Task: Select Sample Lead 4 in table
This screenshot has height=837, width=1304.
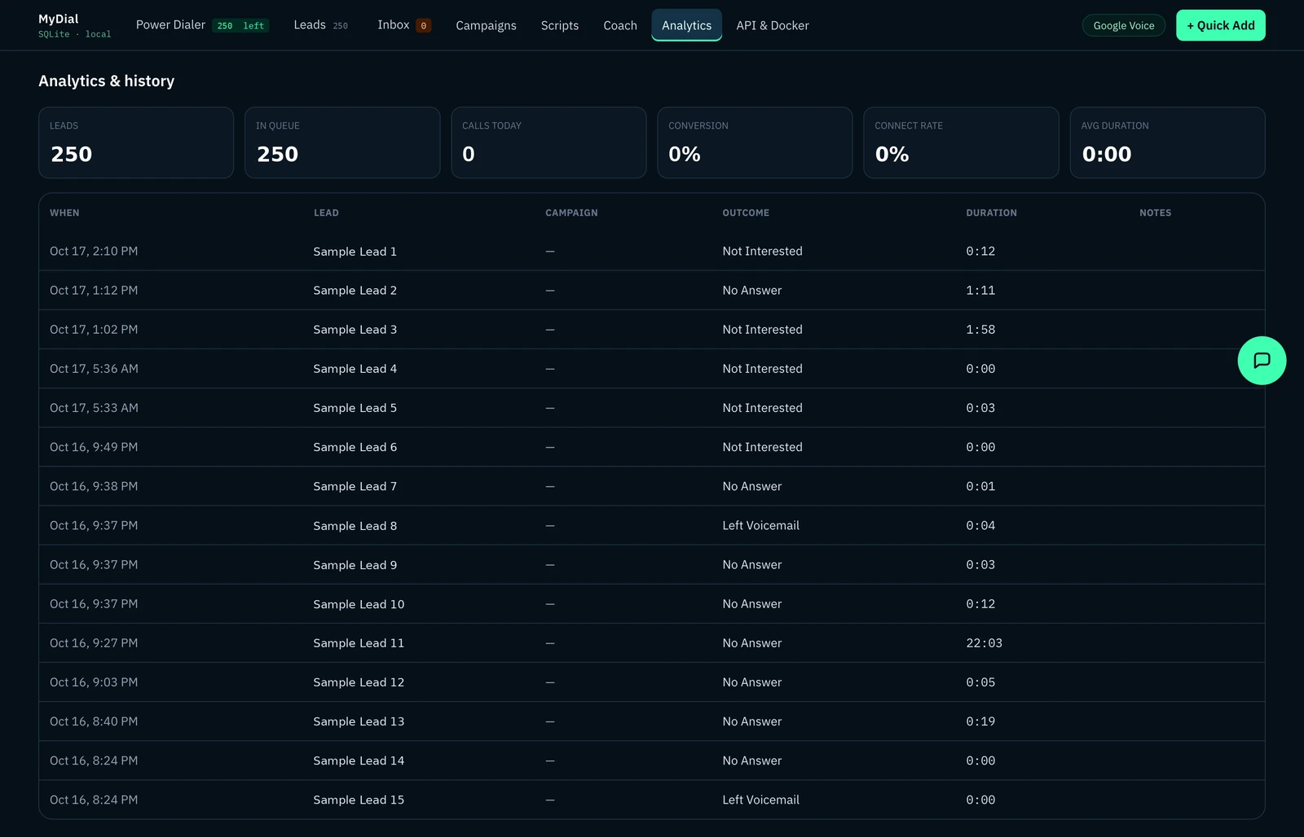Action: (355, 369)
